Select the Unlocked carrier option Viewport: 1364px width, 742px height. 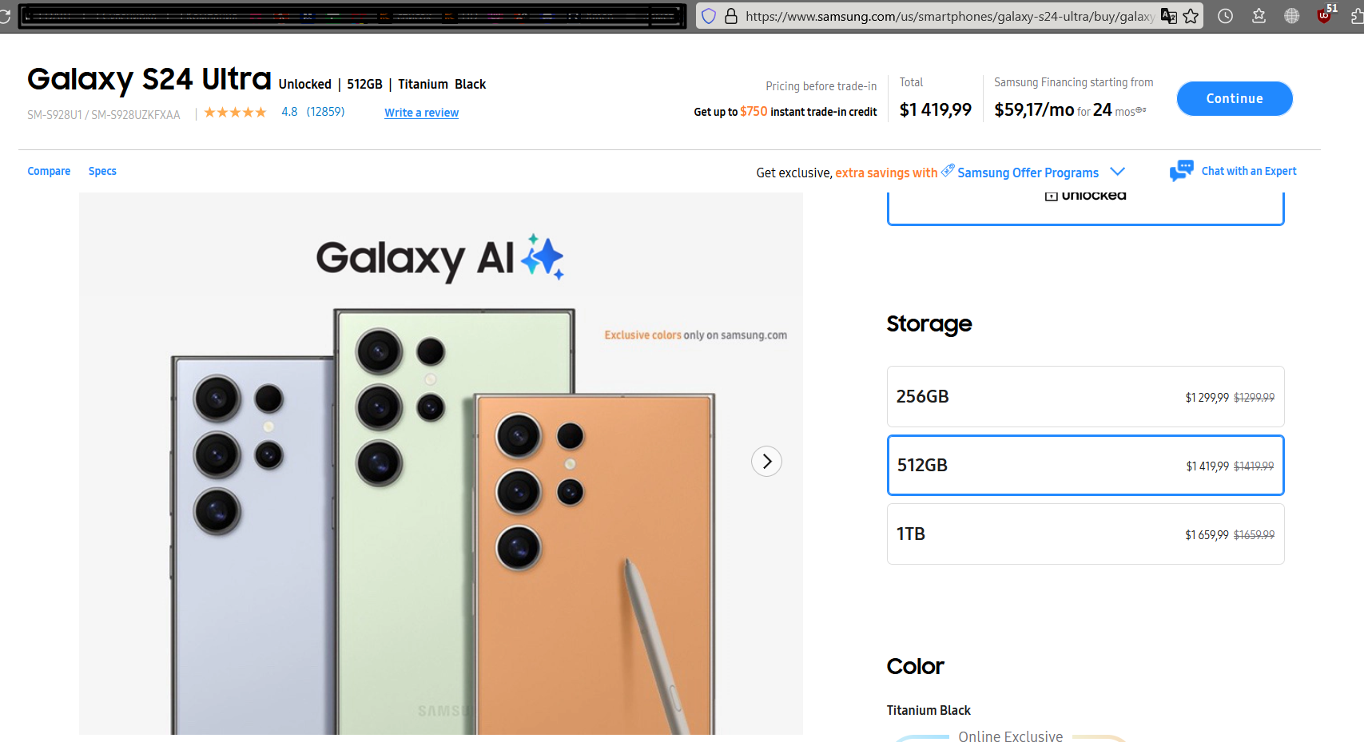(1085, 208)
